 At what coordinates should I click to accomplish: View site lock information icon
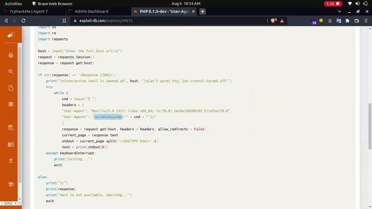pos(75,21)
